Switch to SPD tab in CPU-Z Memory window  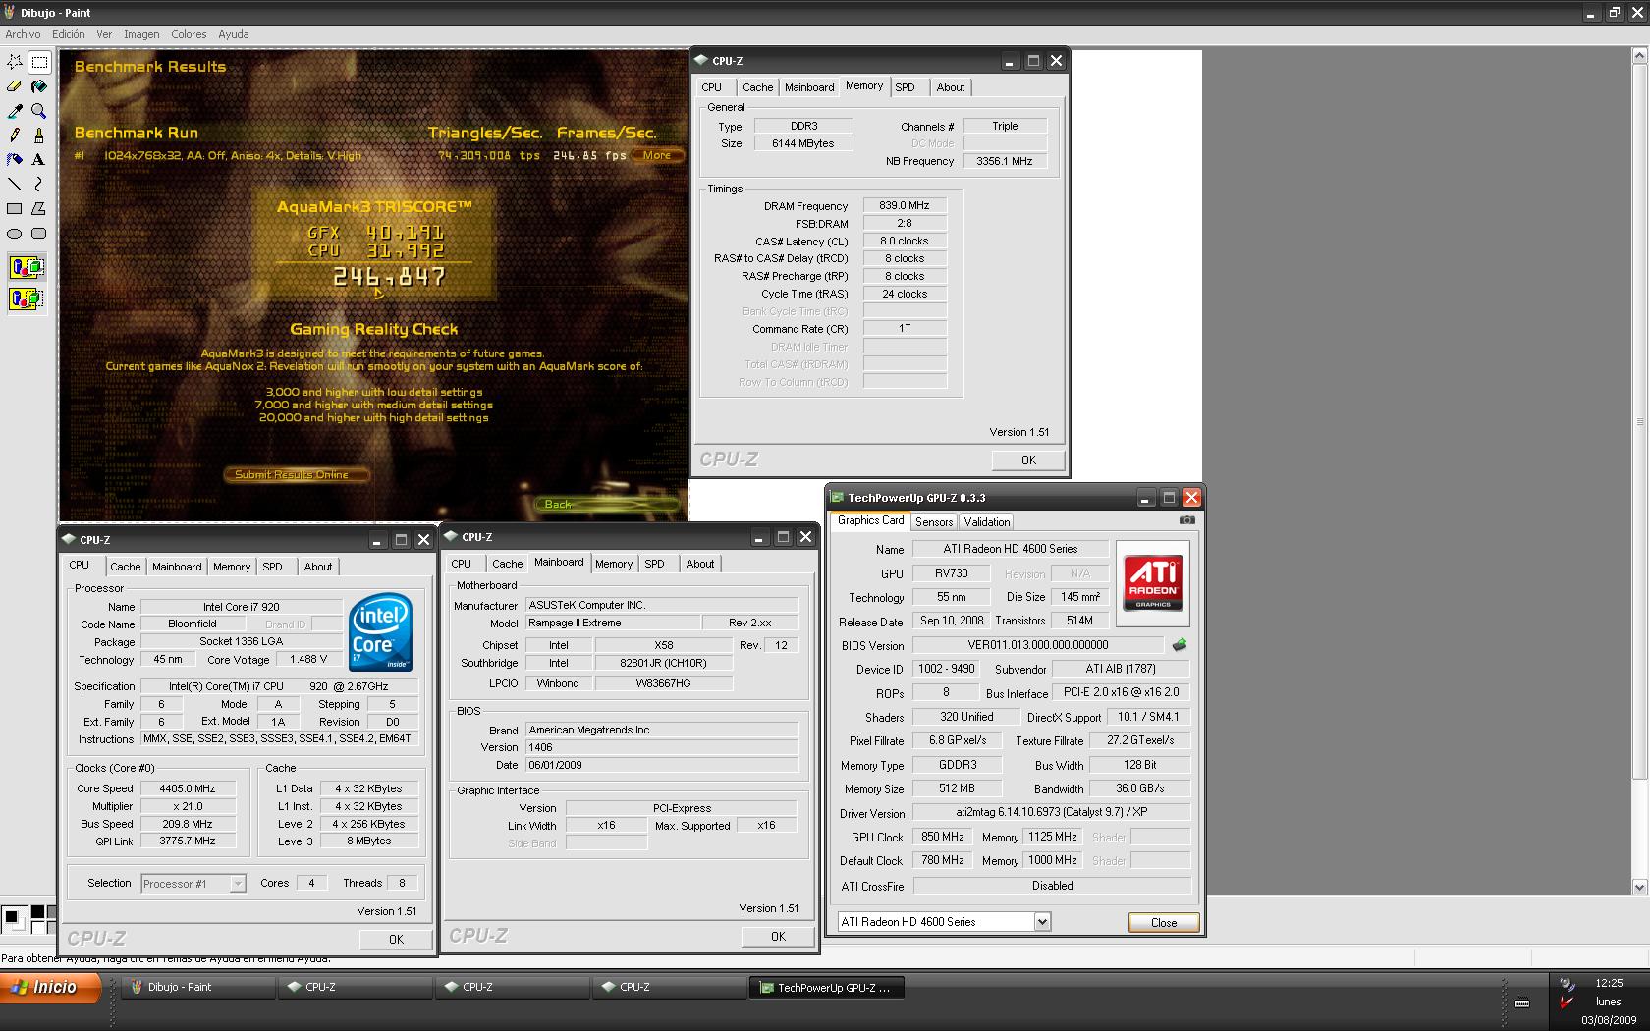coord(906,87)
